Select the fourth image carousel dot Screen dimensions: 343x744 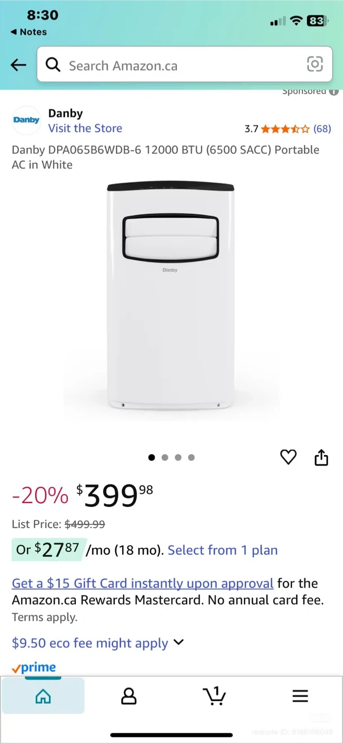point(191,457)
